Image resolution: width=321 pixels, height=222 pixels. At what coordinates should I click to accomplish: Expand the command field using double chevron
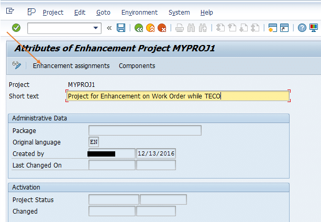click(x=109, y=28)
